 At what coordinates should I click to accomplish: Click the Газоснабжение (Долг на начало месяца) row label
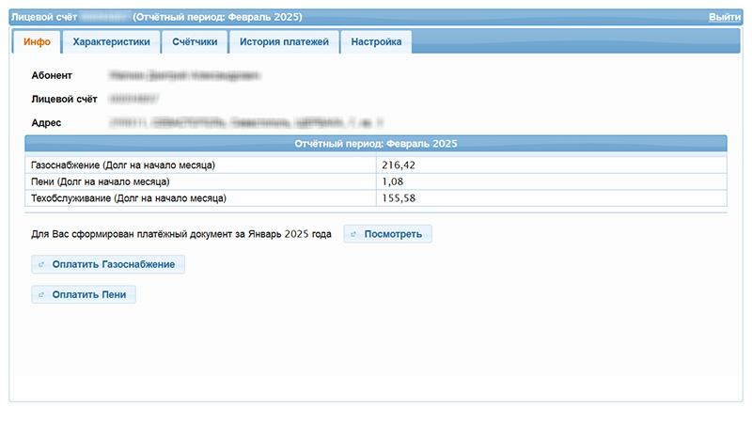pos(123,165)
